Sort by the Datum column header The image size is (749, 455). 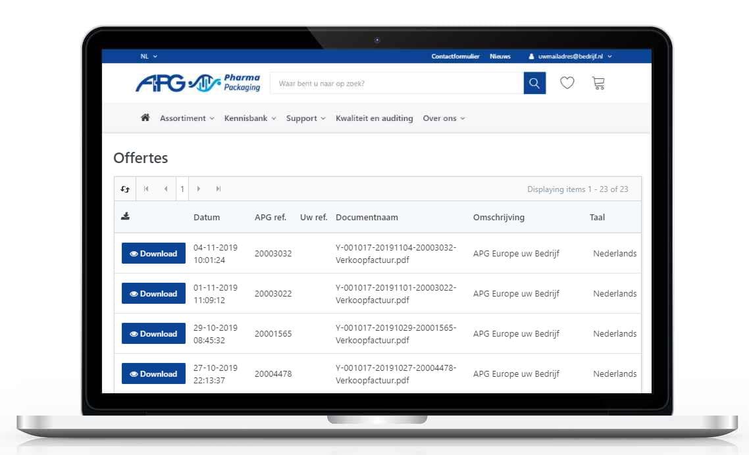pos(207,217)
